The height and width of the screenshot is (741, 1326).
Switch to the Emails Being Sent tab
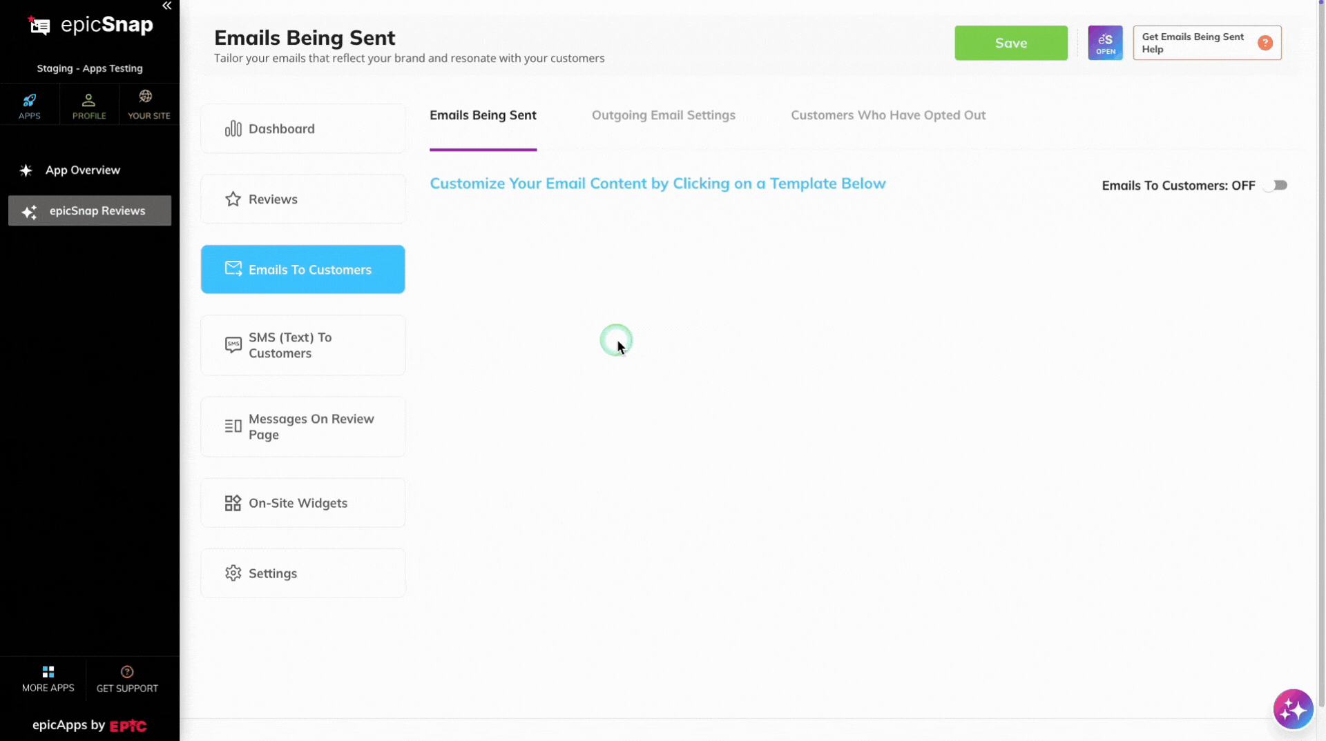[x=483, y=115]
